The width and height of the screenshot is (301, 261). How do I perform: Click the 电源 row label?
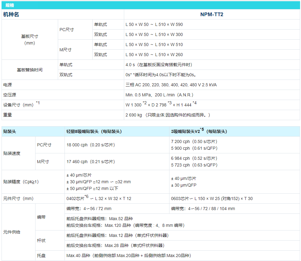tap(8, 85)
